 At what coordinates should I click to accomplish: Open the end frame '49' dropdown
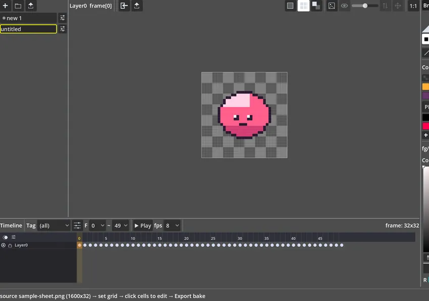point(121,226)
